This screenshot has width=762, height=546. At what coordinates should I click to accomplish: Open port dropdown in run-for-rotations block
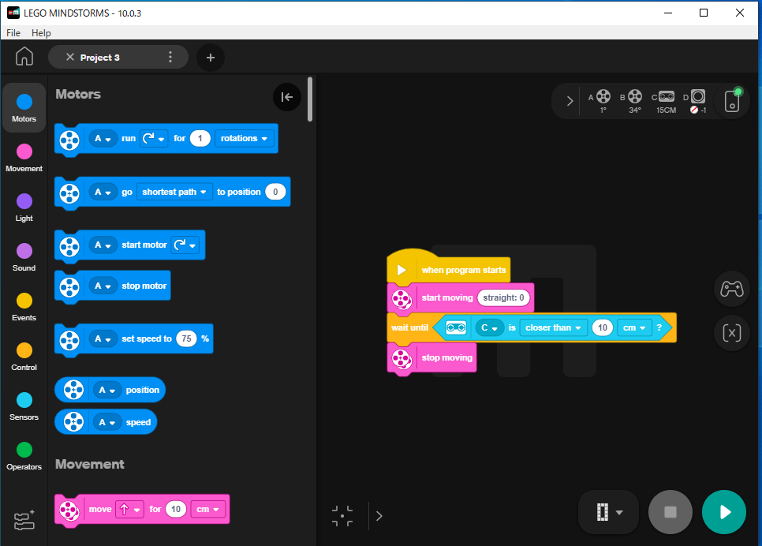tap(103, 139)
